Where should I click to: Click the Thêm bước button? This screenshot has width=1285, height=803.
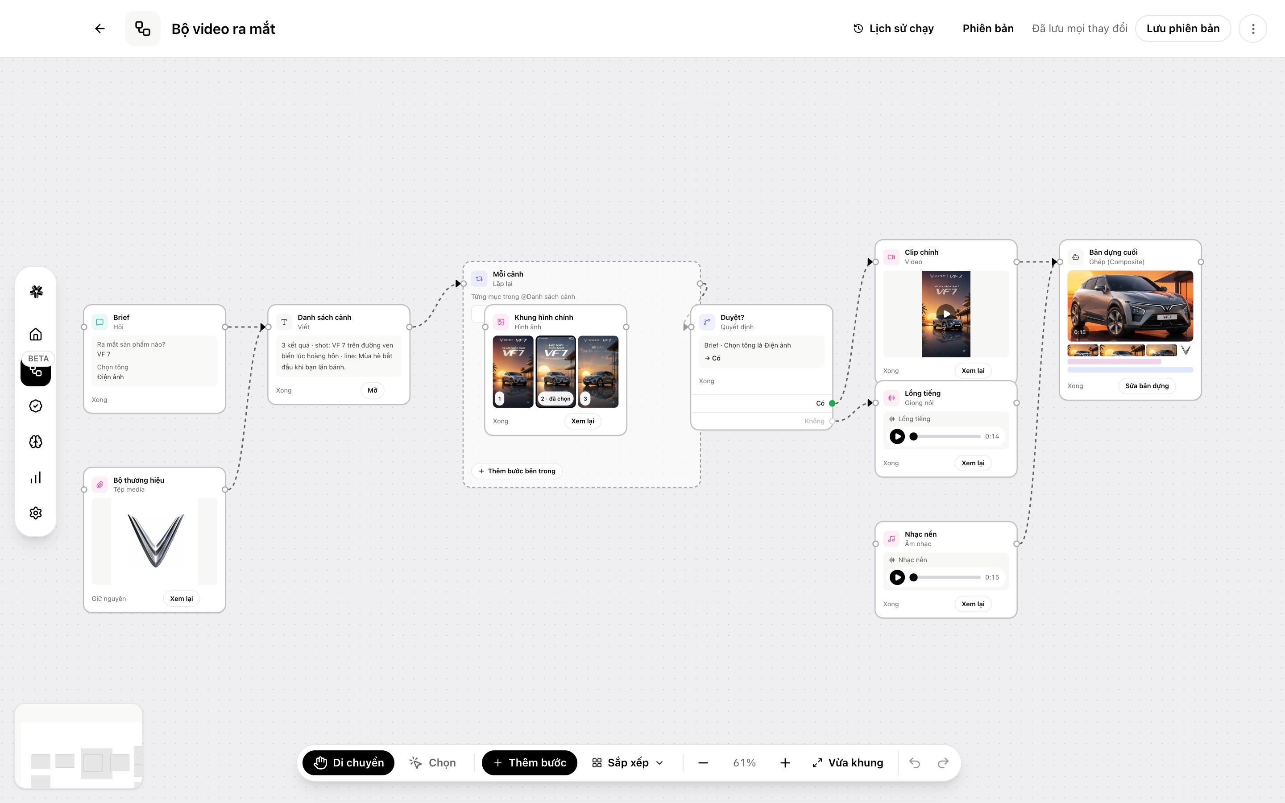pos(530,763)
